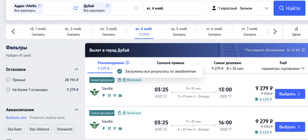The image size is (308, 140).
Task: Click the вт, 4 нояб. date field
Action: point(174,8)
